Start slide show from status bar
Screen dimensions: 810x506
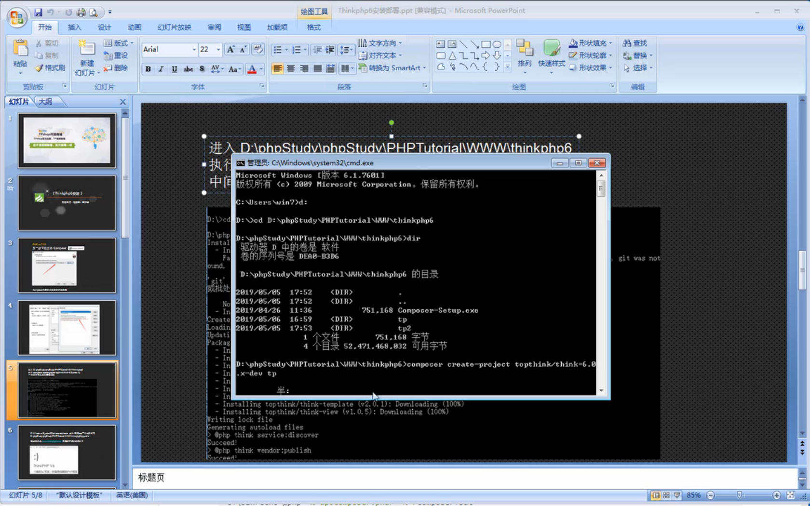tap(677, 495)
